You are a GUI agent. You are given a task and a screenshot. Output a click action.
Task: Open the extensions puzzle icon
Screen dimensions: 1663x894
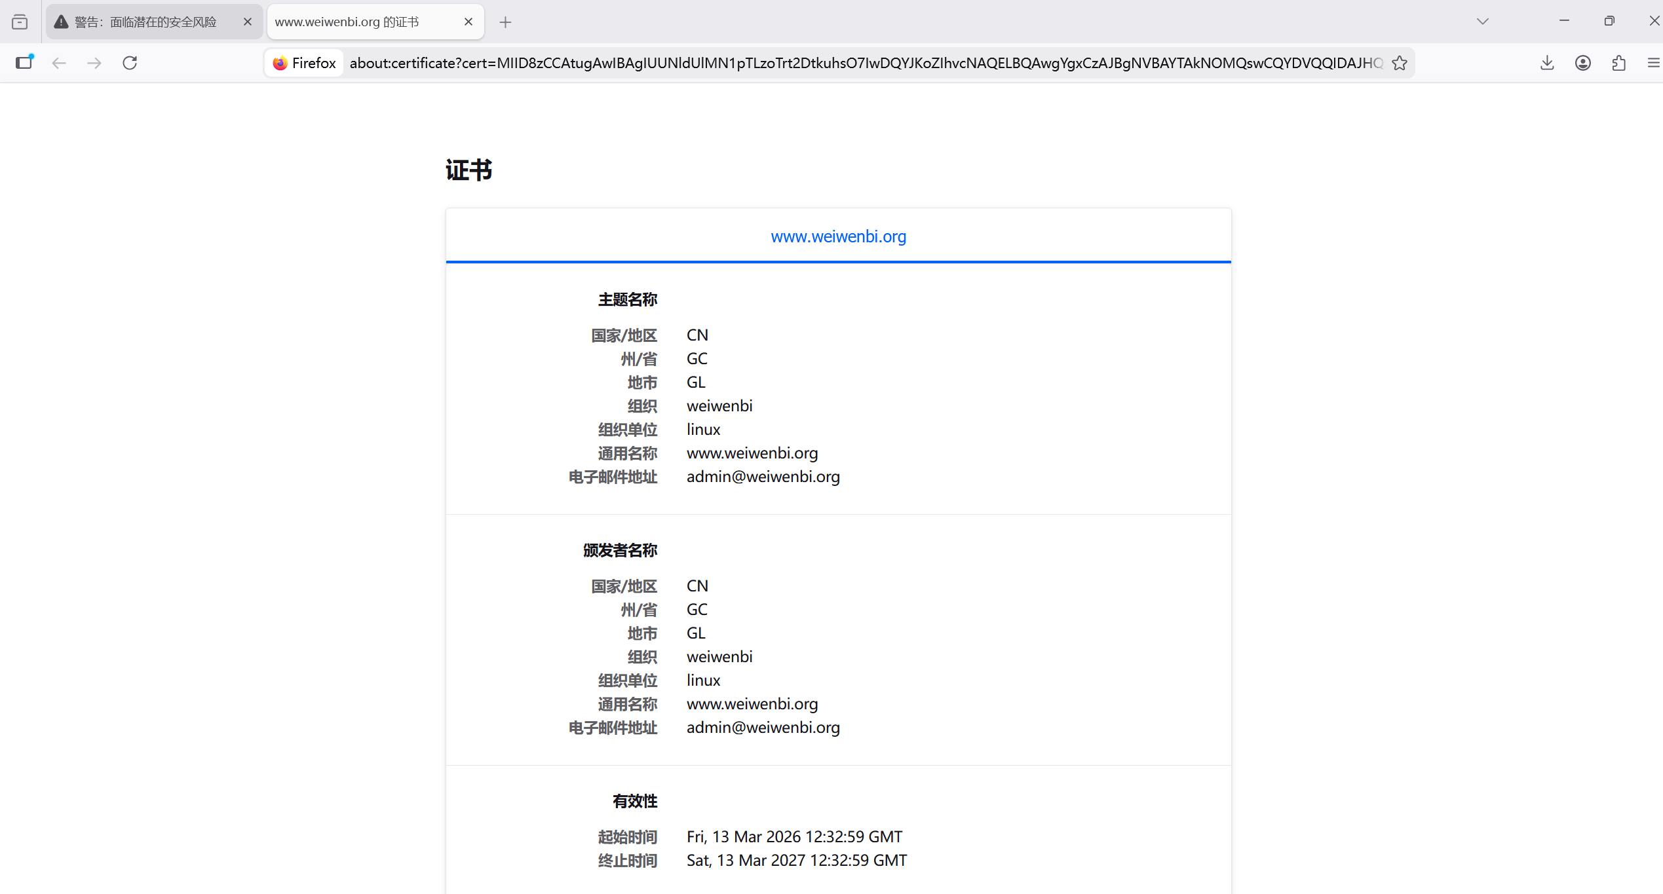click(1618, 63)
